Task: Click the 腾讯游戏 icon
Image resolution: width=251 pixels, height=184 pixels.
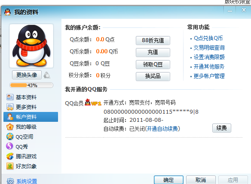Action: click(x=10, y=157)
